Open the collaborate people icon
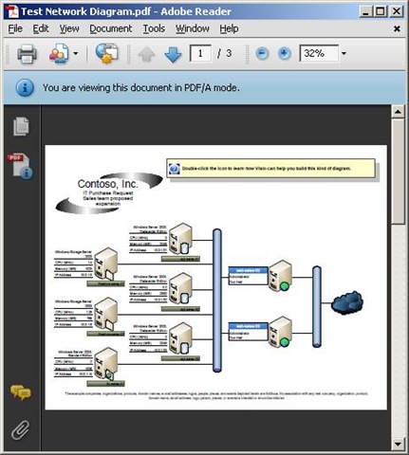Screen dimensions: 409x455 click(59, 53)
